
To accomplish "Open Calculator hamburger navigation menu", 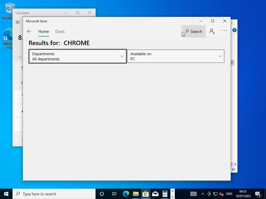I will click(18, 22).
